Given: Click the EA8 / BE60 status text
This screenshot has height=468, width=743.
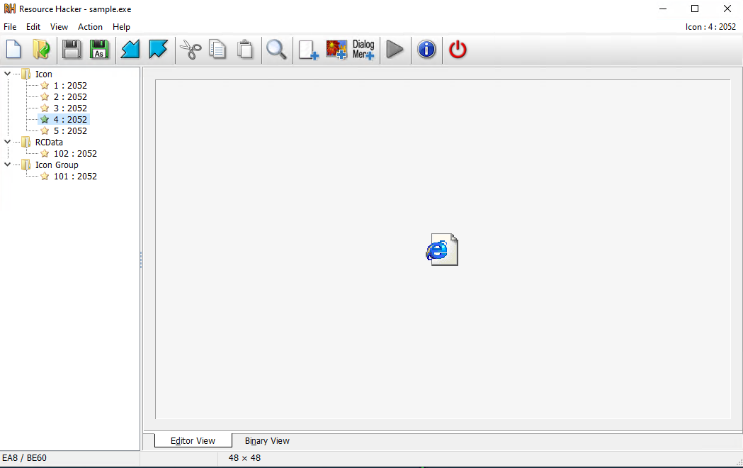Looking at the screenshot, I should pyautogui.click(x=24, y=458).
